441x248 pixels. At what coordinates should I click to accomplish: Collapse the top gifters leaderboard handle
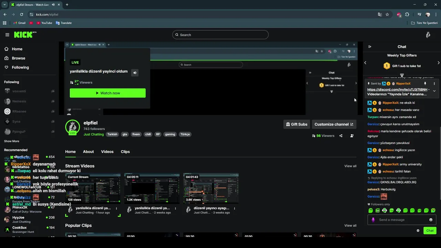click(x=402, y=75)
